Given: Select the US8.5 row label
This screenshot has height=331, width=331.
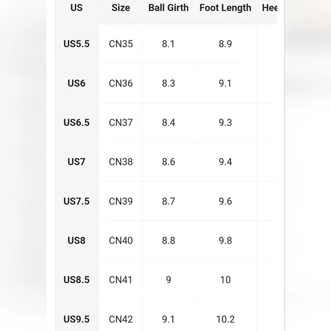Looking at the screenshot, I should [76, 280].
